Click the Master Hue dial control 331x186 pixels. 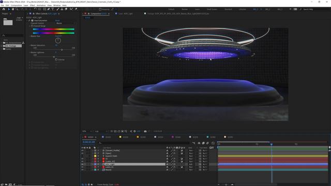[58, 40]
